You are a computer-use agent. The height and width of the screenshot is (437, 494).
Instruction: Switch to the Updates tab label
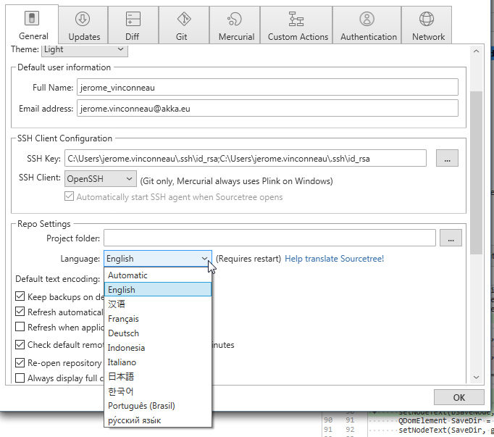85,37
